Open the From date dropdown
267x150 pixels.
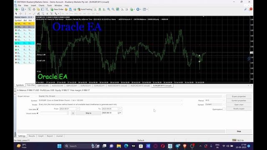coord(78,109)
